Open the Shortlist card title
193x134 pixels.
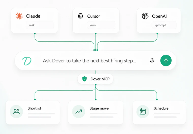coord(34,108)
